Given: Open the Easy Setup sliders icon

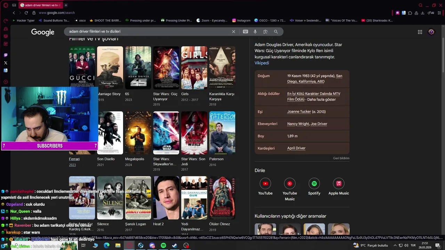Looking at the screenshot, I should tap(439, 13).
